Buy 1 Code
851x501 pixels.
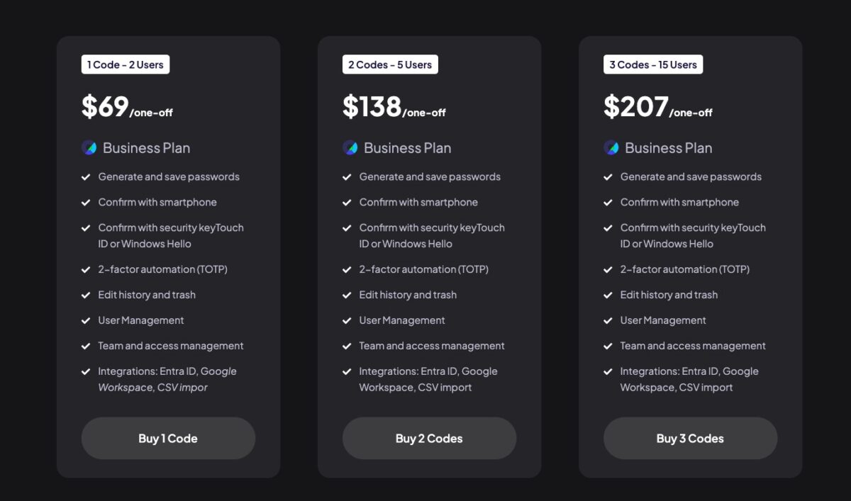pyautogui.click(x=168, y=438)
